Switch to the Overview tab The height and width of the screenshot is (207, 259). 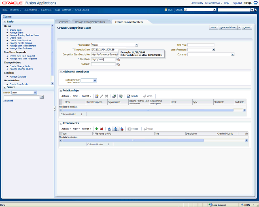[63, 22]
